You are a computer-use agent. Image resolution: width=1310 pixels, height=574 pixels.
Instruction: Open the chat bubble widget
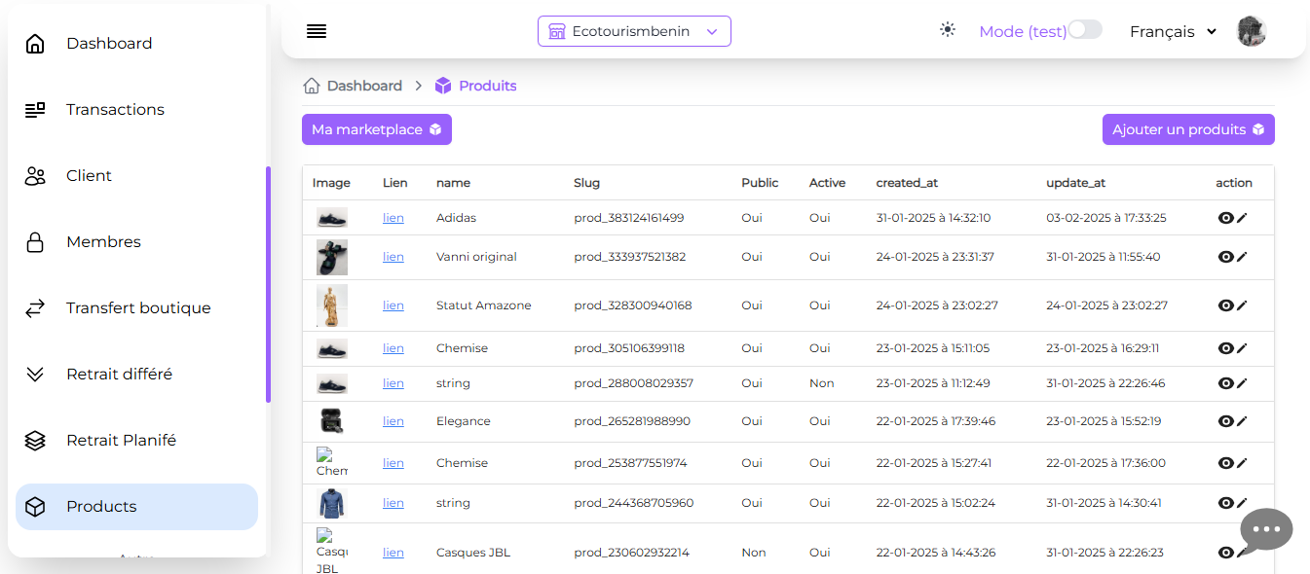1265,529
